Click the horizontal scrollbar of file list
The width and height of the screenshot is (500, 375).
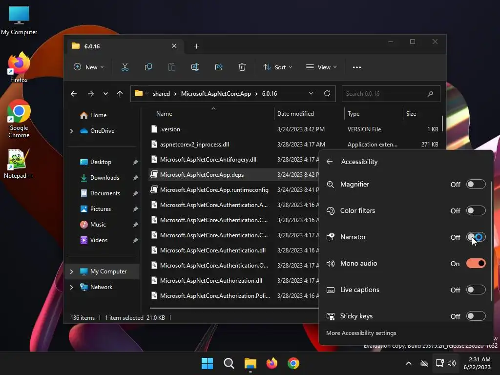234,309
